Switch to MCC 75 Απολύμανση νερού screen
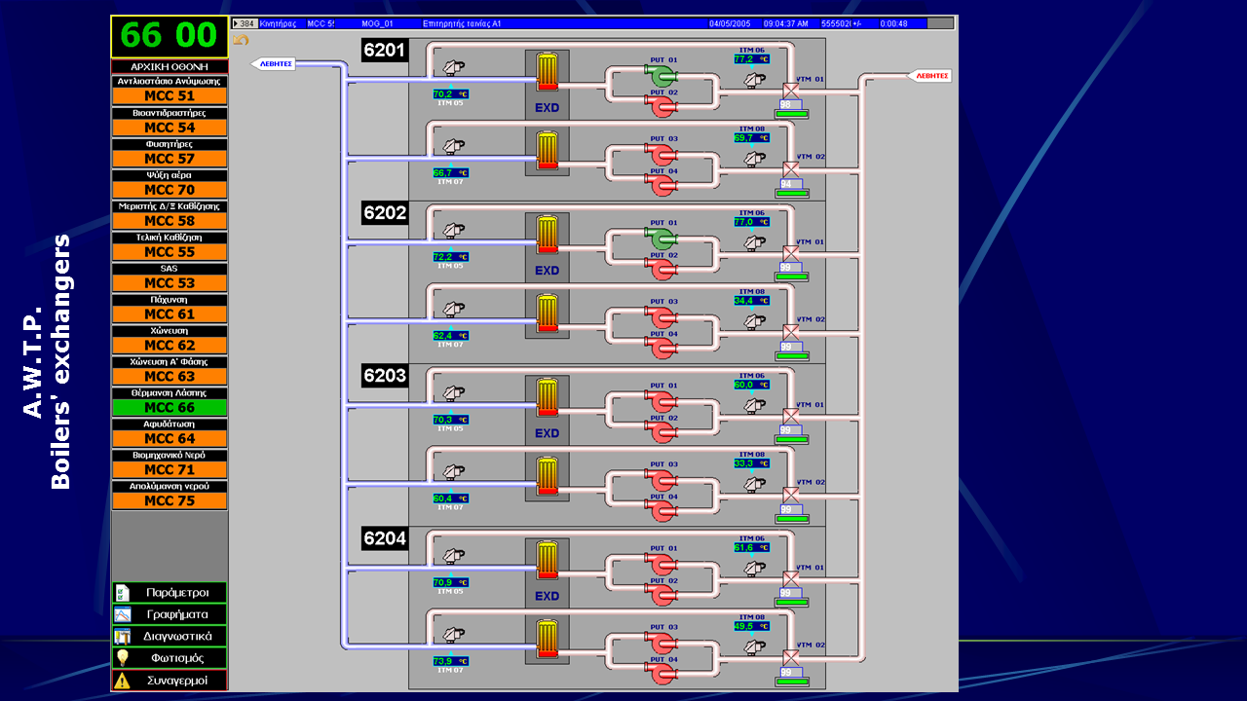This screenshot has height=701, width=1247. 170,500
